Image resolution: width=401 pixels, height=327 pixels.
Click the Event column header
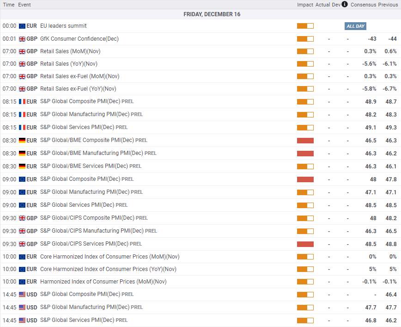pos(24,5)
